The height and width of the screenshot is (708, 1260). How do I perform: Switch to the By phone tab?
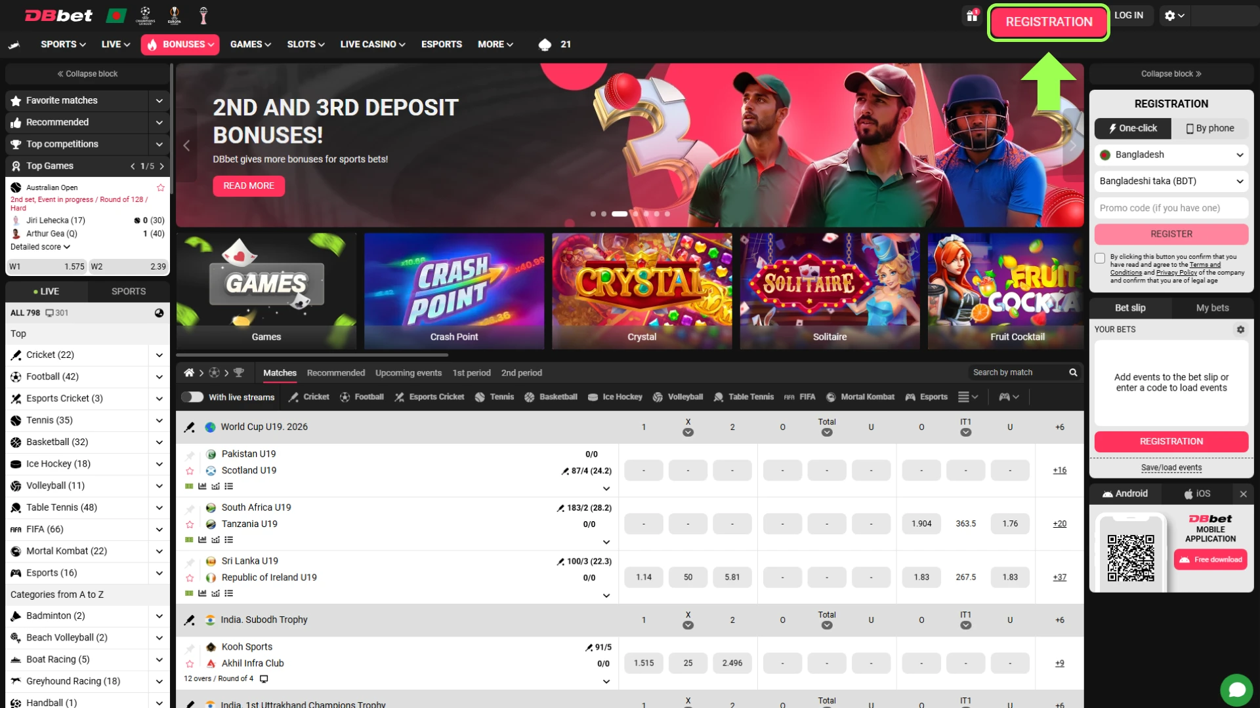point(1209,128)
